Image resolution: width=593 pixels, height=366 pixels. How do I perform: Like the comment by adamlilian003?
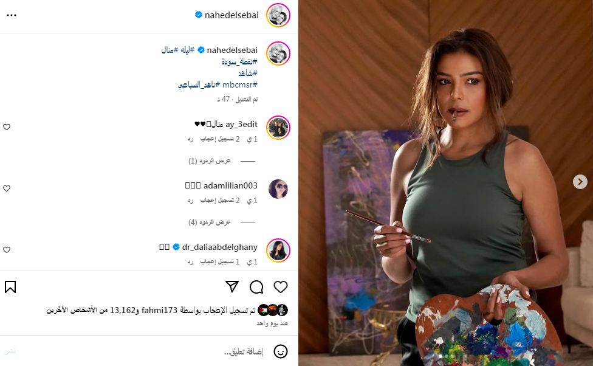click(7, 188)
